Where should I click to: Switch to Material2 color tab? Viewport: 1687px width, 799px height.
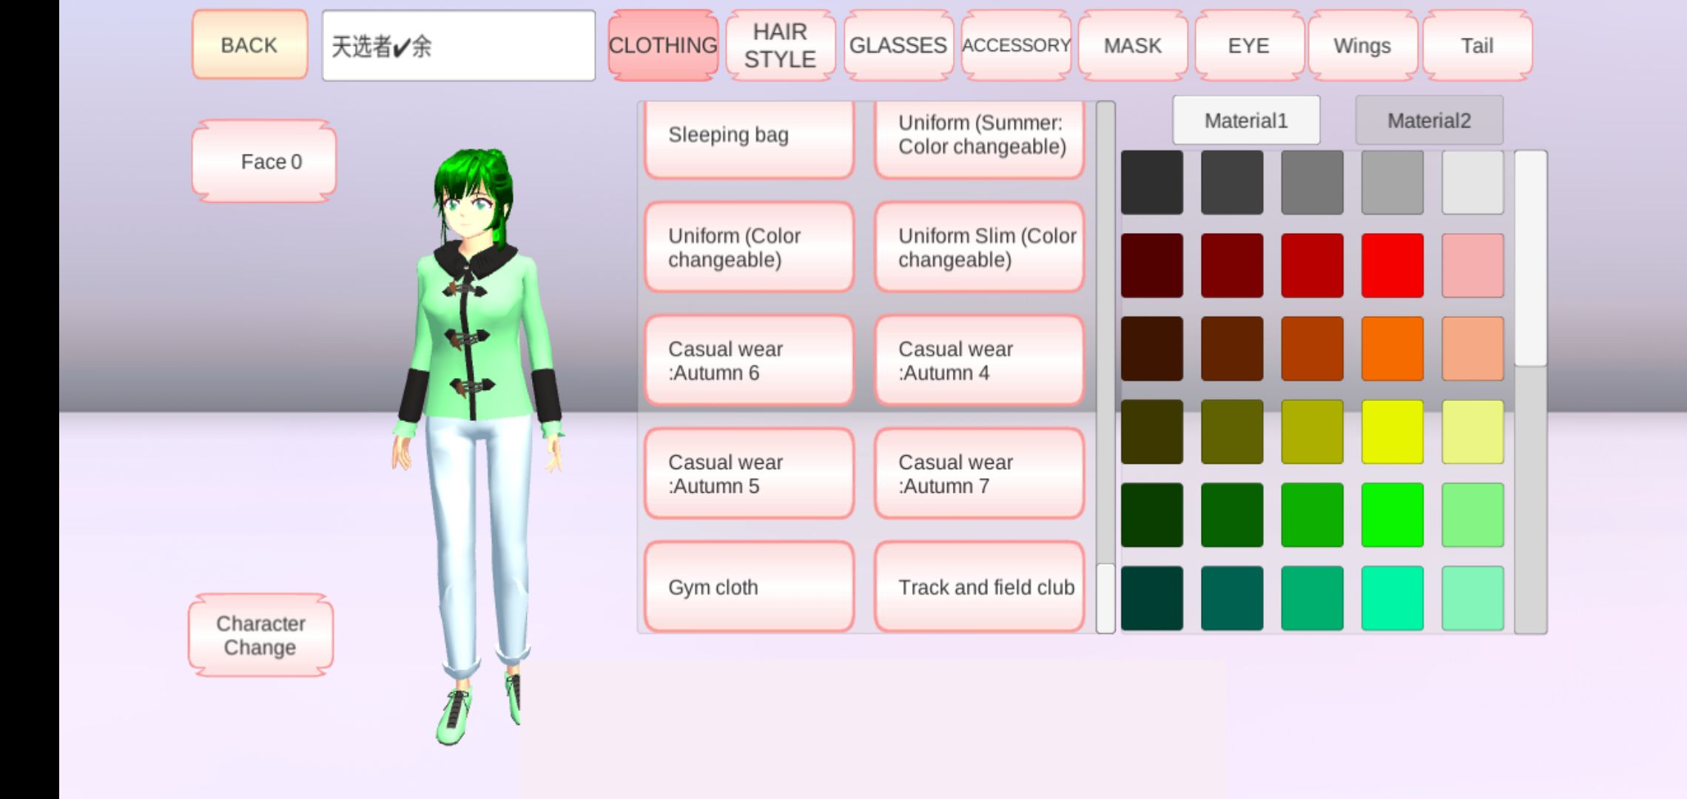pyautogui.click(x=1429, y=120)
